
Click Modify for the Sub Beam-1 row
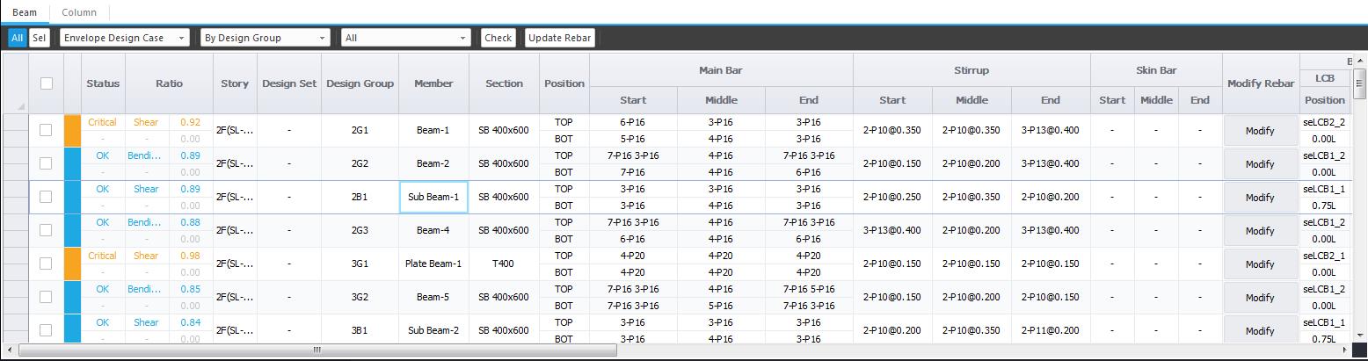pyautogui.click(x=1260, y=198)
